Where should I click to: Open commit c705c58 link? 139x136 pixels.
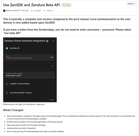49,11
